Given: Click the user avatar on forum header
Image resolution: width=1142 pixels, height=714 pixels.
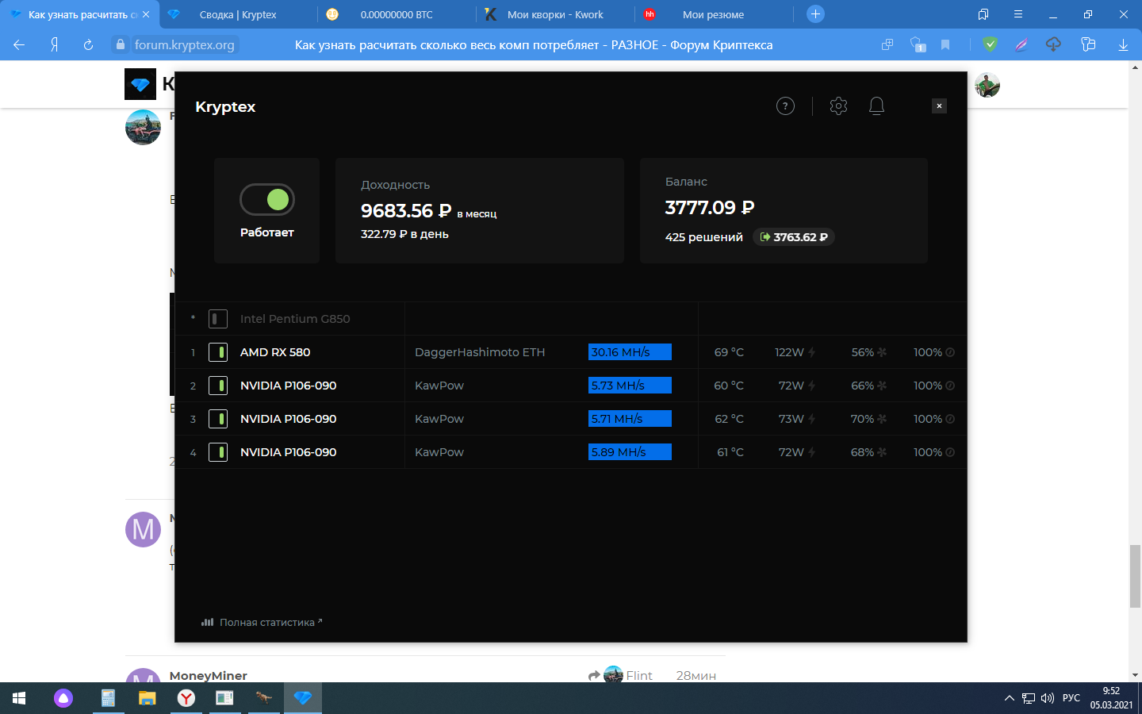Looking at the screenshot, I should pyautogui.click(x=987, y=85).
